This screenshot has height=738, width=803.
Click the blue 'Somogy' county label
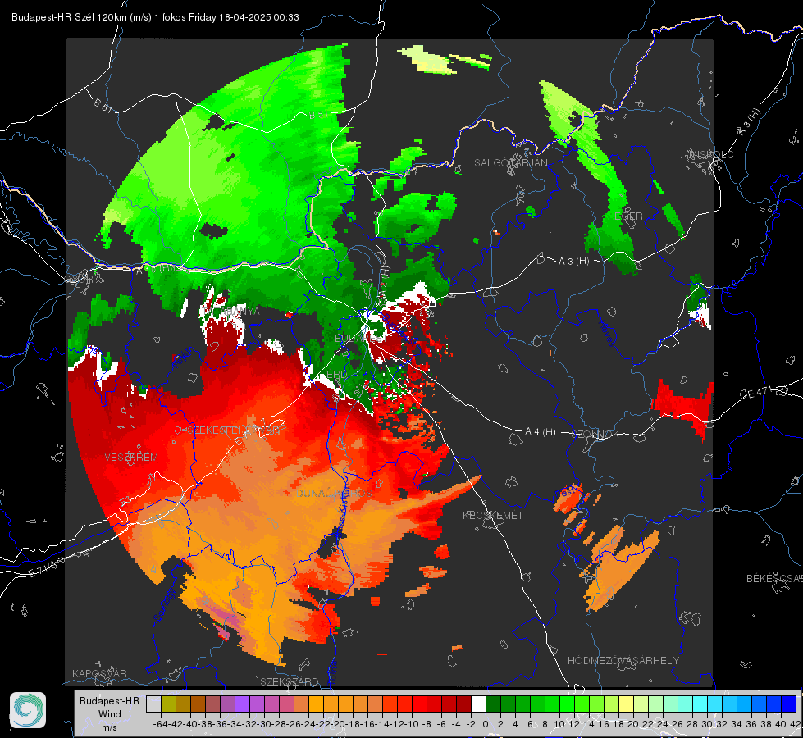tap(164, 605)
